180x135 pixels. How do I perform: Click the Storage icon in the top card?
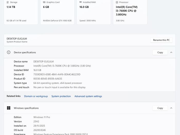8,2
